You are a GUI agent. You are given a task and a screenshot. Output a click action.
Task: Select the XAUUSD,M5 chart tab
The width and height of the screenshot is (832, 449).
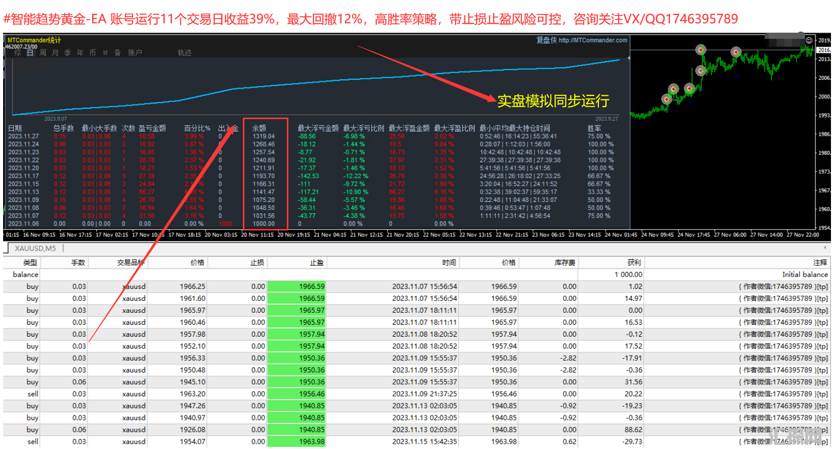point(35,249)
